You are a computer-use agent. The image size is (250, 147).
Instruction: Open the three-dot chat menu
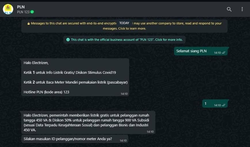tap(242, 9)
